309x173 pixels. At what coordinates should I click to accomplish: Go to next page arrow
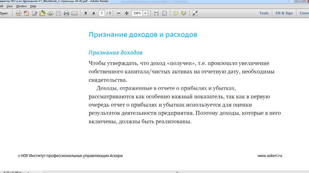click(94, 13)
